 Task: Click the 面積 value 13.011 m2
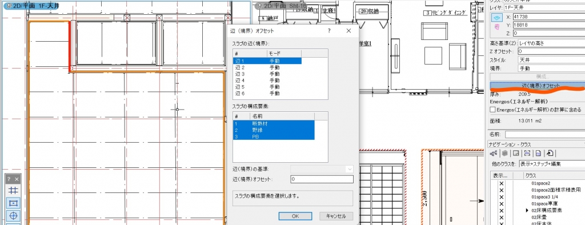pos(530,121)
